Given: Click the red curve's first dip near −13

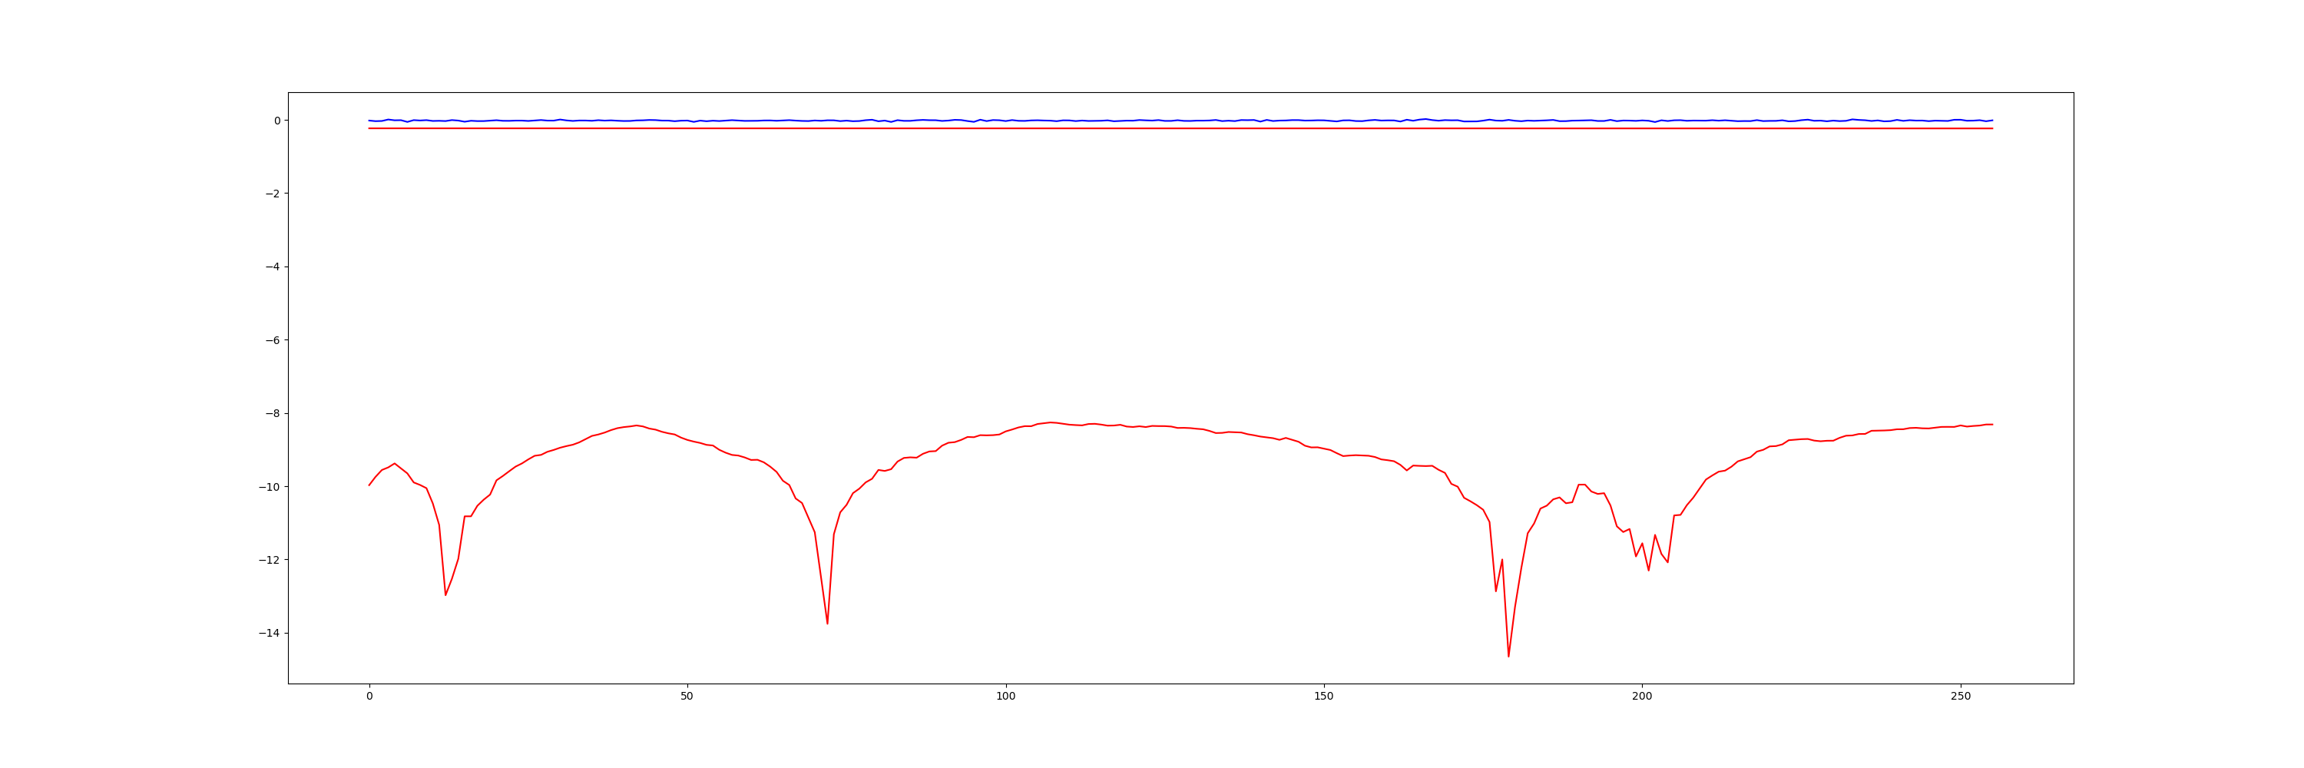Looking at the screenshot, I should [x=445, y=594].
